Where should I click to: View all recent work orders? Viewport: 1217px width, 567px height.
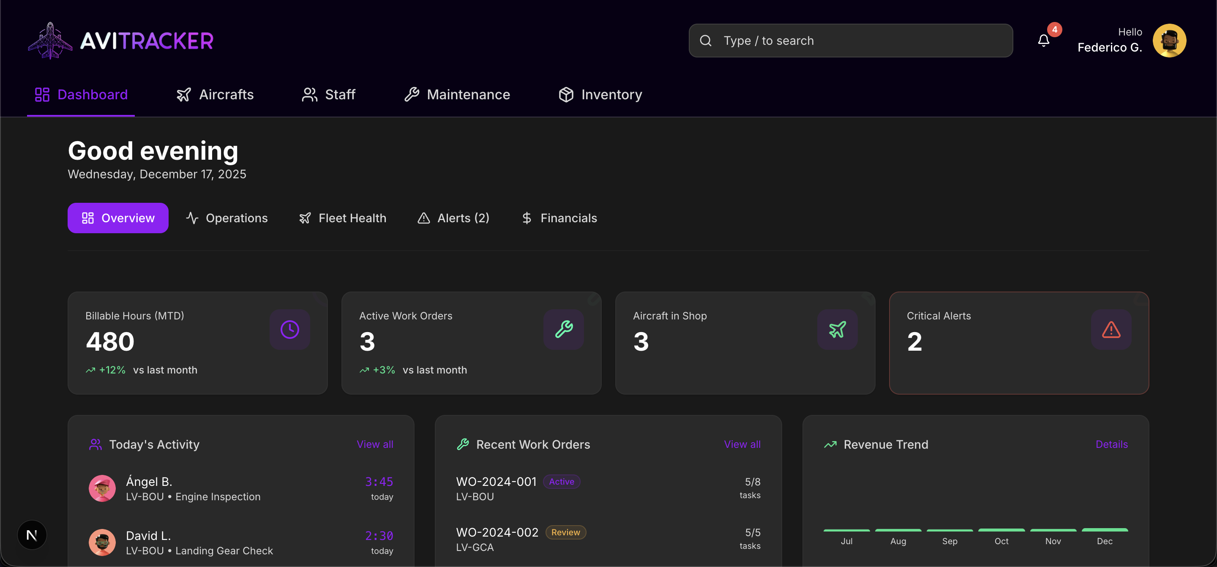[x=742, y=444]
